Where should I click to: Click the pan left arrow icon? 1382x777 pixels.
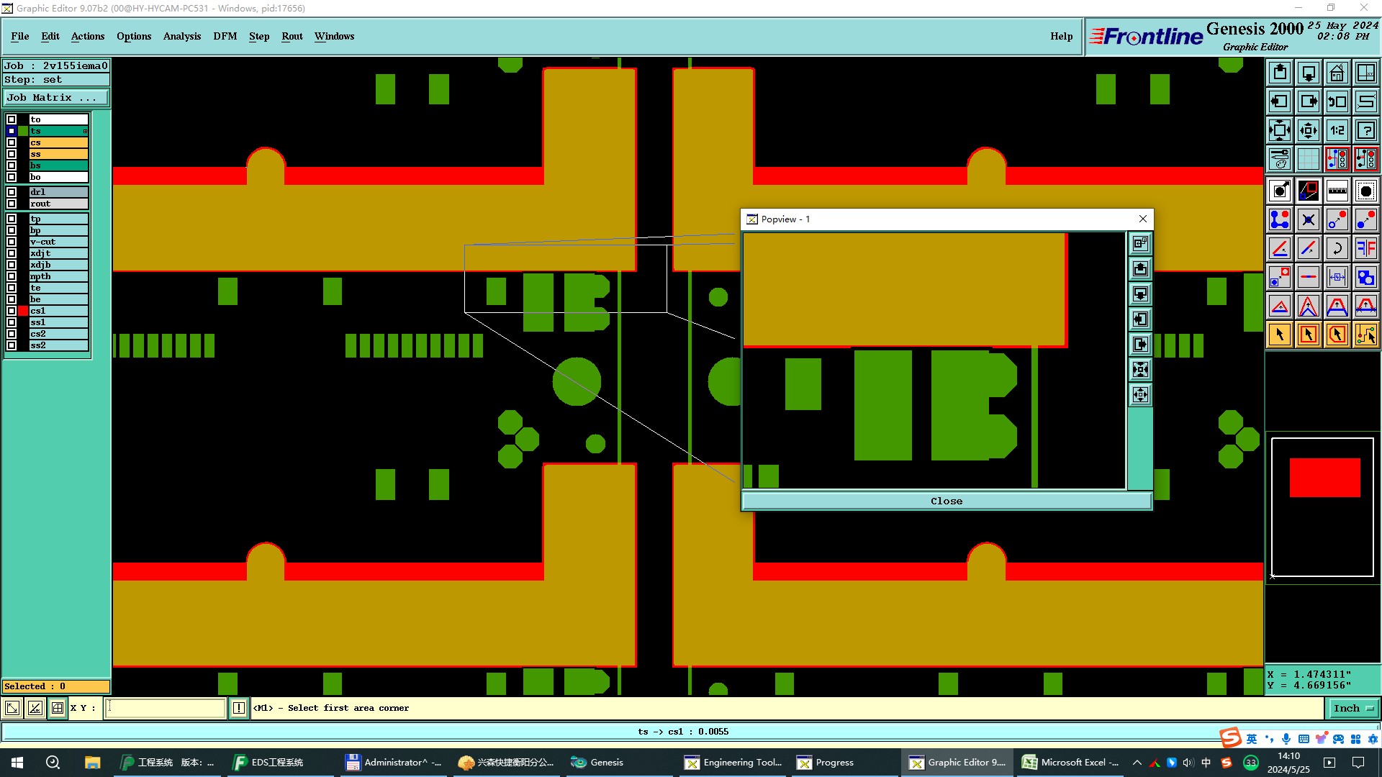[x=1280, y=101]
